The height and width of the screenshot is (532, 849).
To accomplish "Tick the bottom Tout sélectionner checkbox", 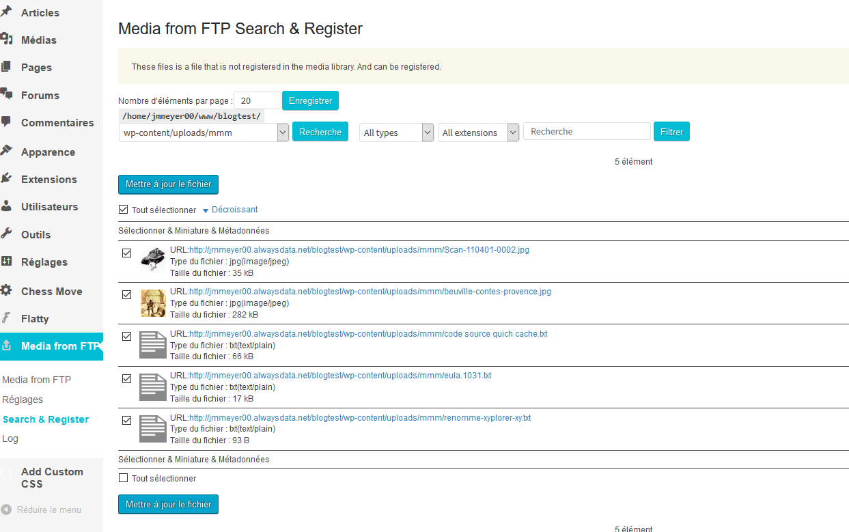I will tap(123, 478).
